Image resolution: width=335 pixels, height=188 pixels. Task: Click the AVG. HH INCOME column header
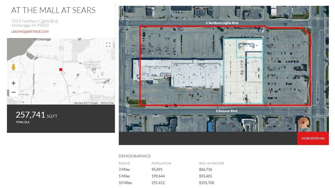pos(211,163)
